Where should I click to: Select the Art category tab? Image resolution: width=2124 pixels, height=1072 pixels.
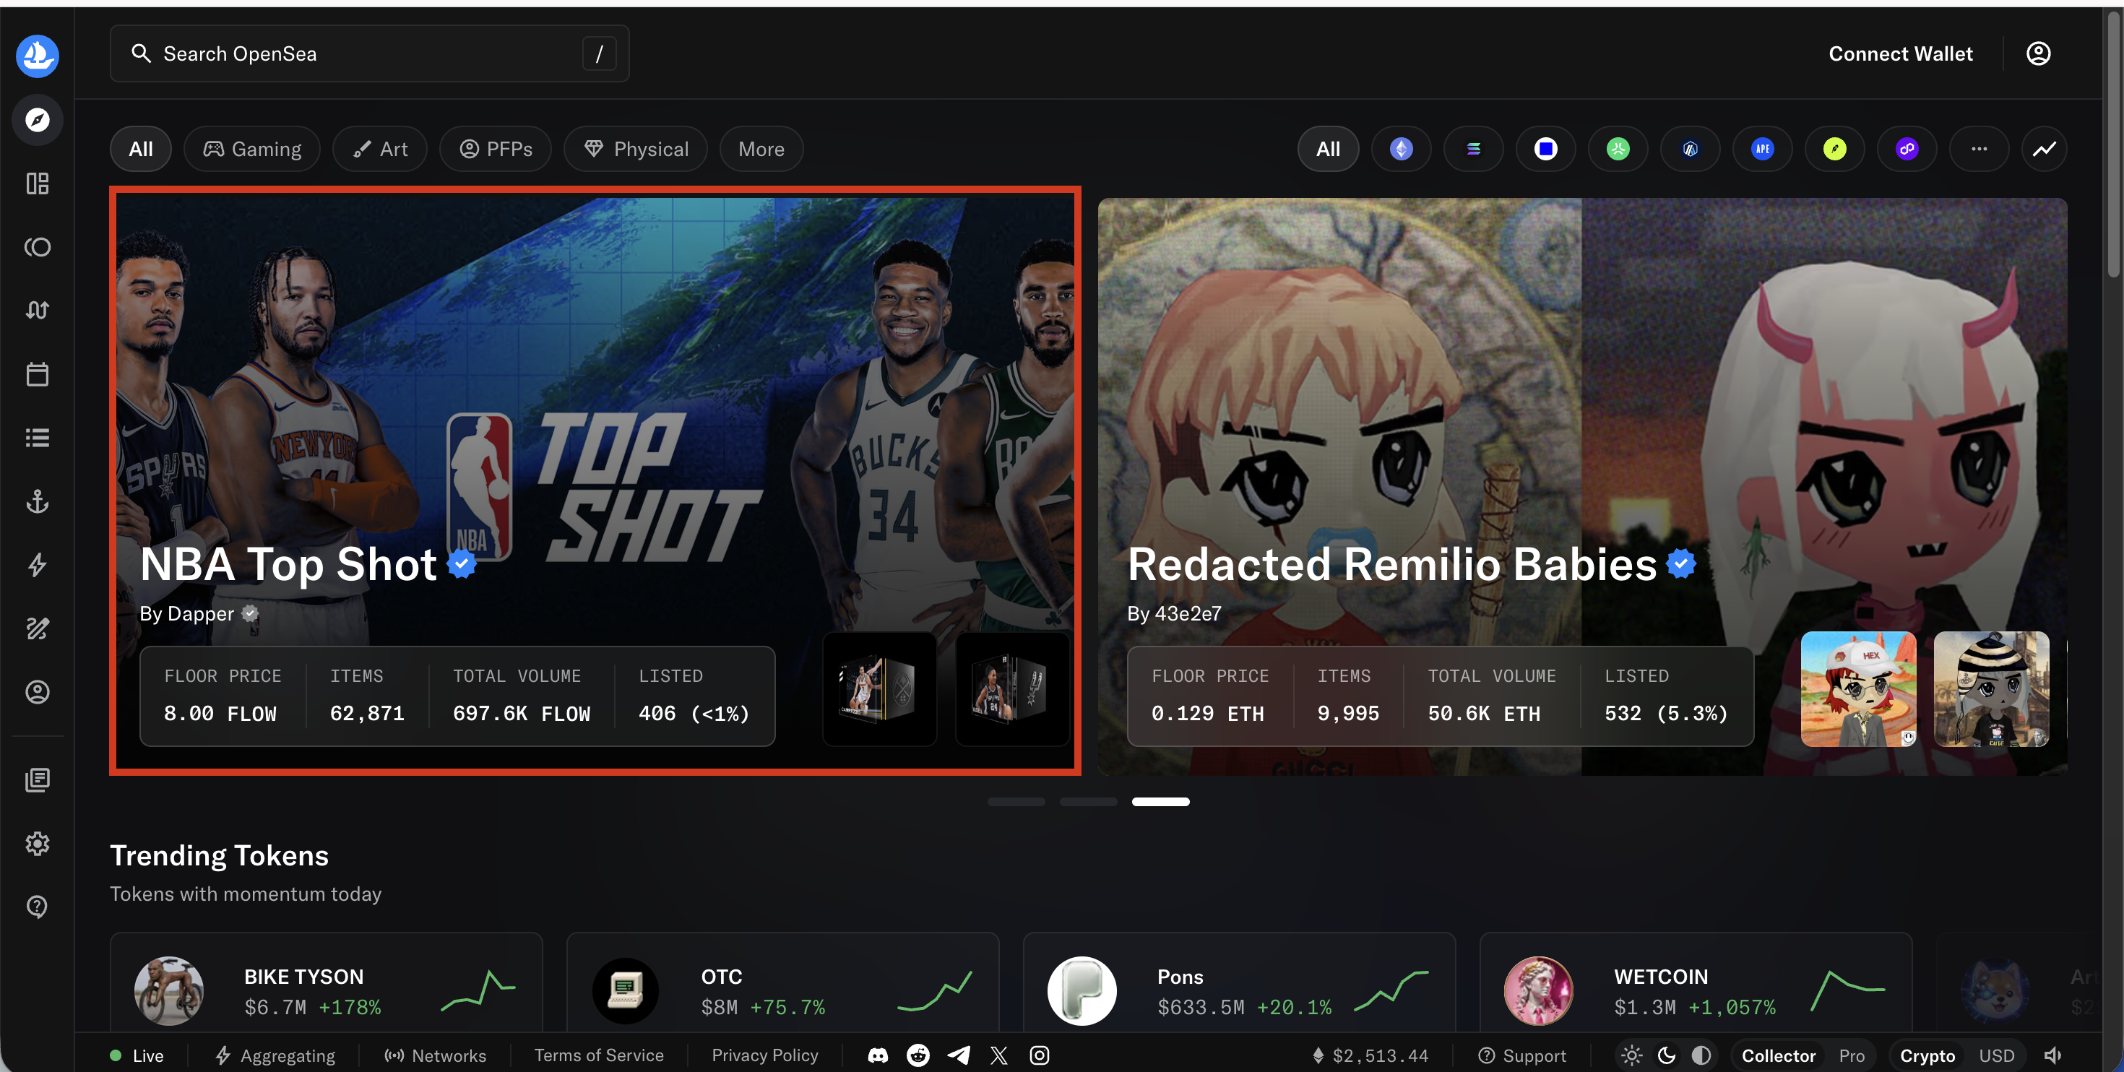(380, 150)
